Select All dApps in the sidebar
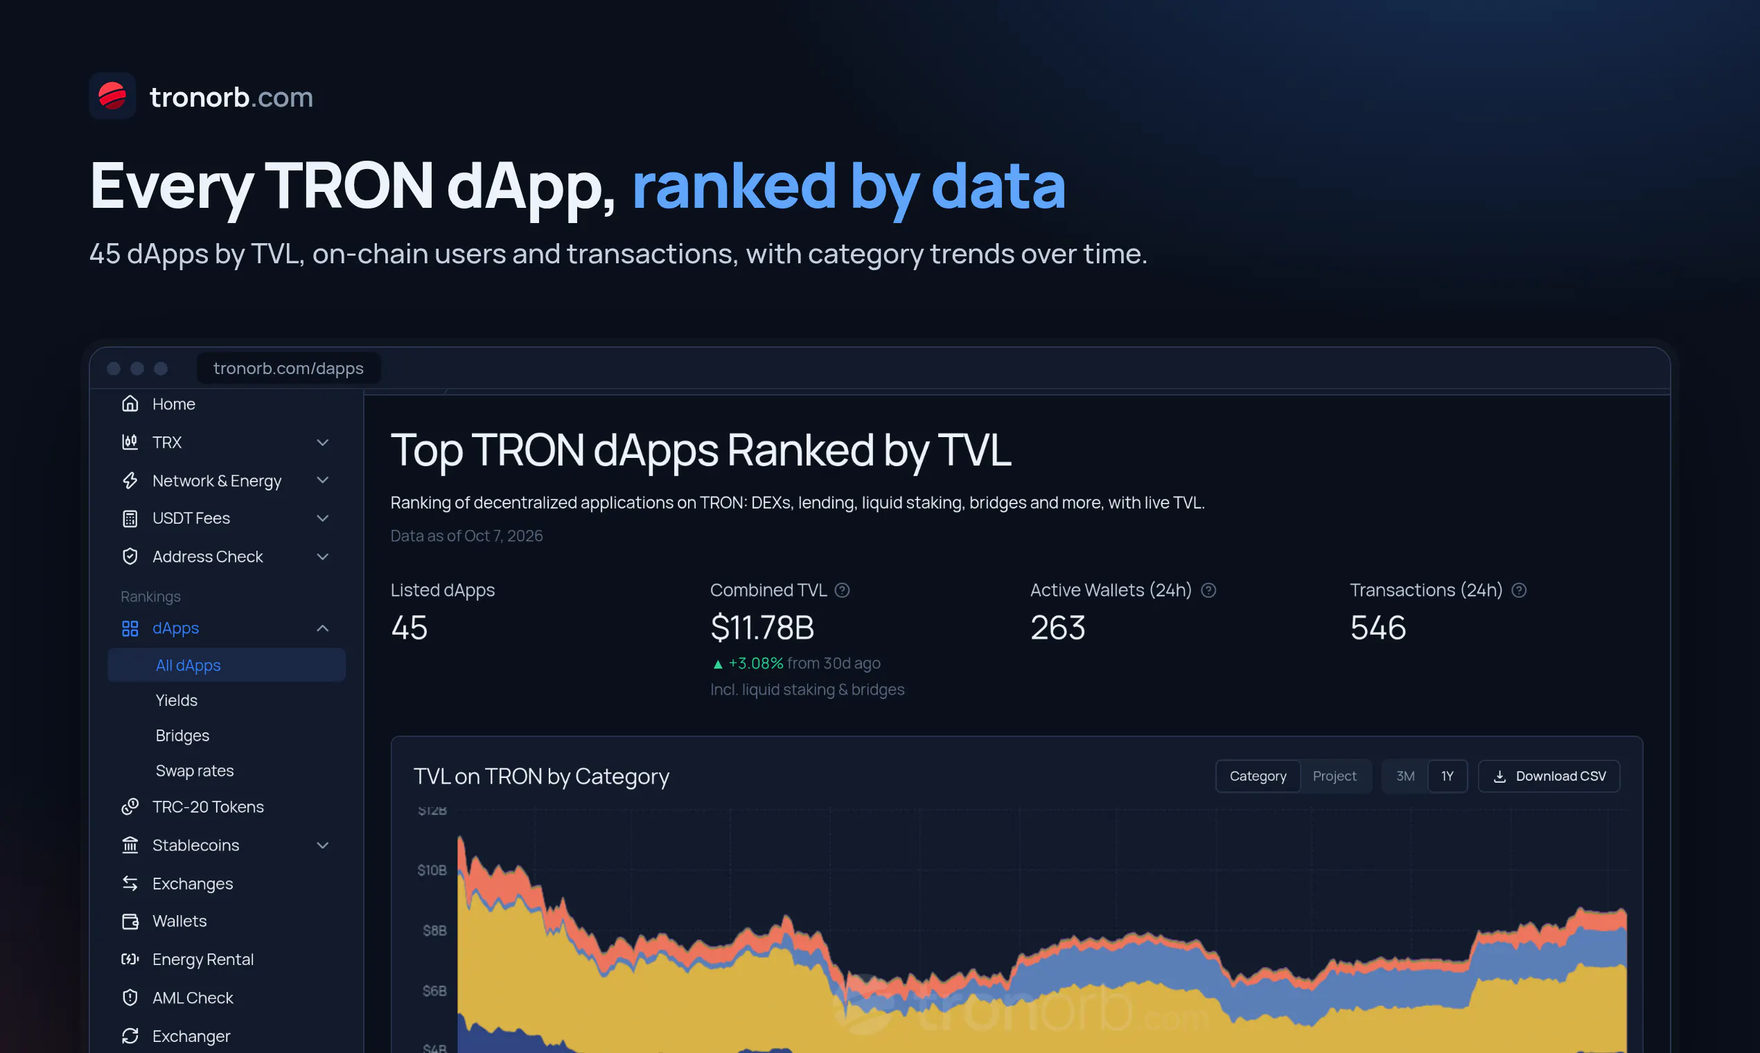This screenshot has height=1053, width=1760. click(227, 665)
